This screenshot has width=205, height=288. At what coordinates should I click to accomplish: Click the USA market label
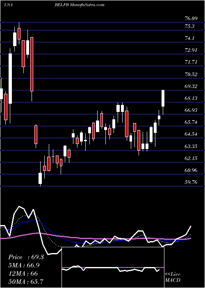coord(8,5)
